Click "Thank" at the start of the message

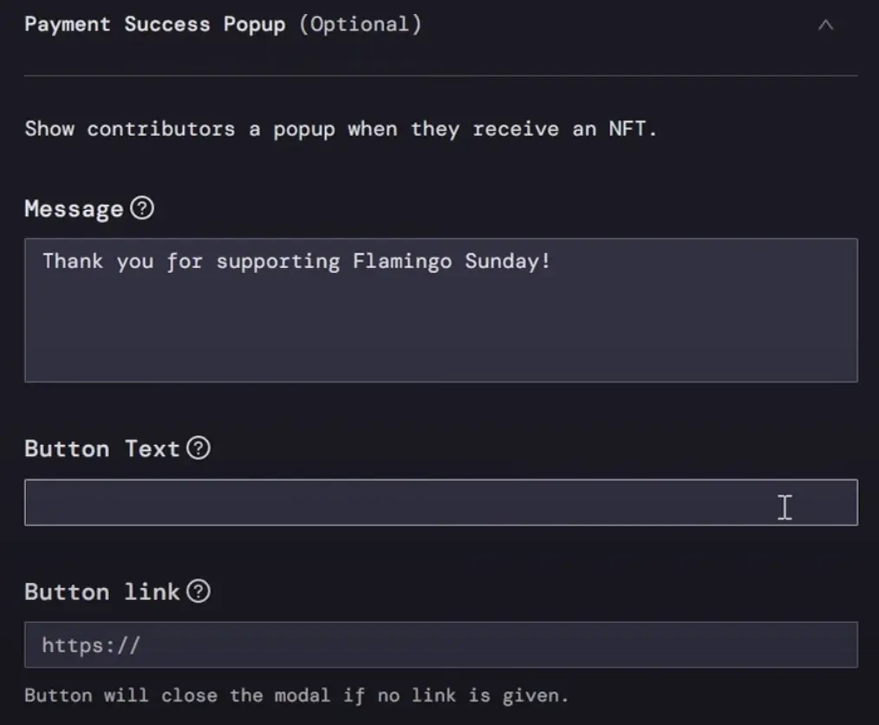[x=72, y=261]
